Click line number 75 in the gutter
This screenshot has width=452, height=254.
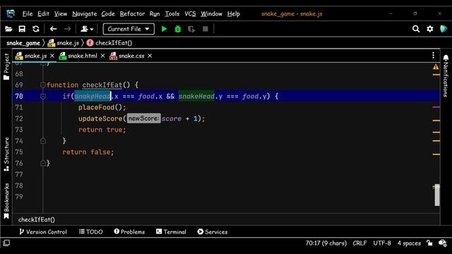(19, 152)
